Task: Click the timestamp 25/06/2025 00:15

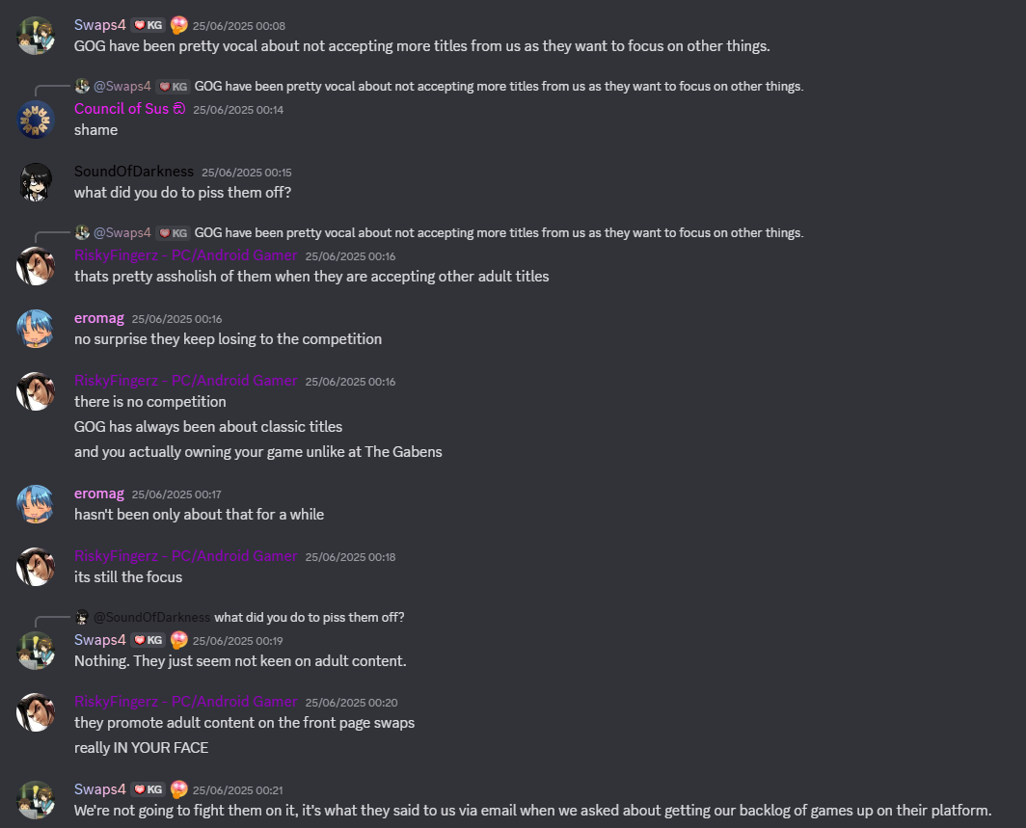Action: pos(247,172)
